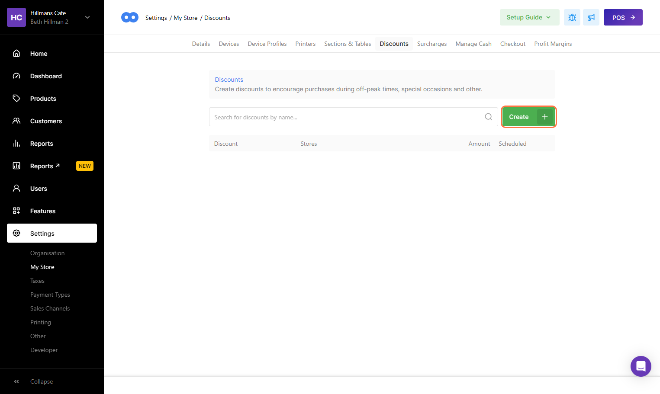Click the discount search field
Screen dimensions: 660x394
[346, 117]
